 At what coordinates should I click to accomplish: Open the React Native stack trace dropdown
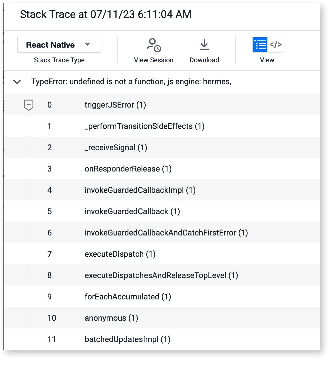pyautogui.click(x=59, y=45)
